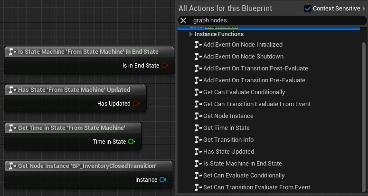Clear the search box with the X icon

pyautogui.click(x=183, y=20)
